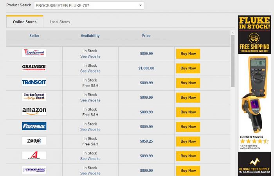Click the $1,000.00 Grainger price
Viewport: 274px width, 176px height.
point(146,68)
